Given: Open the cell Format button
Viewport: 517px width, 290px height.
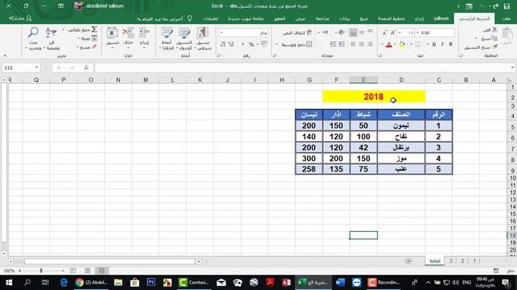Looking at the screenshot, I should point(112,39).
